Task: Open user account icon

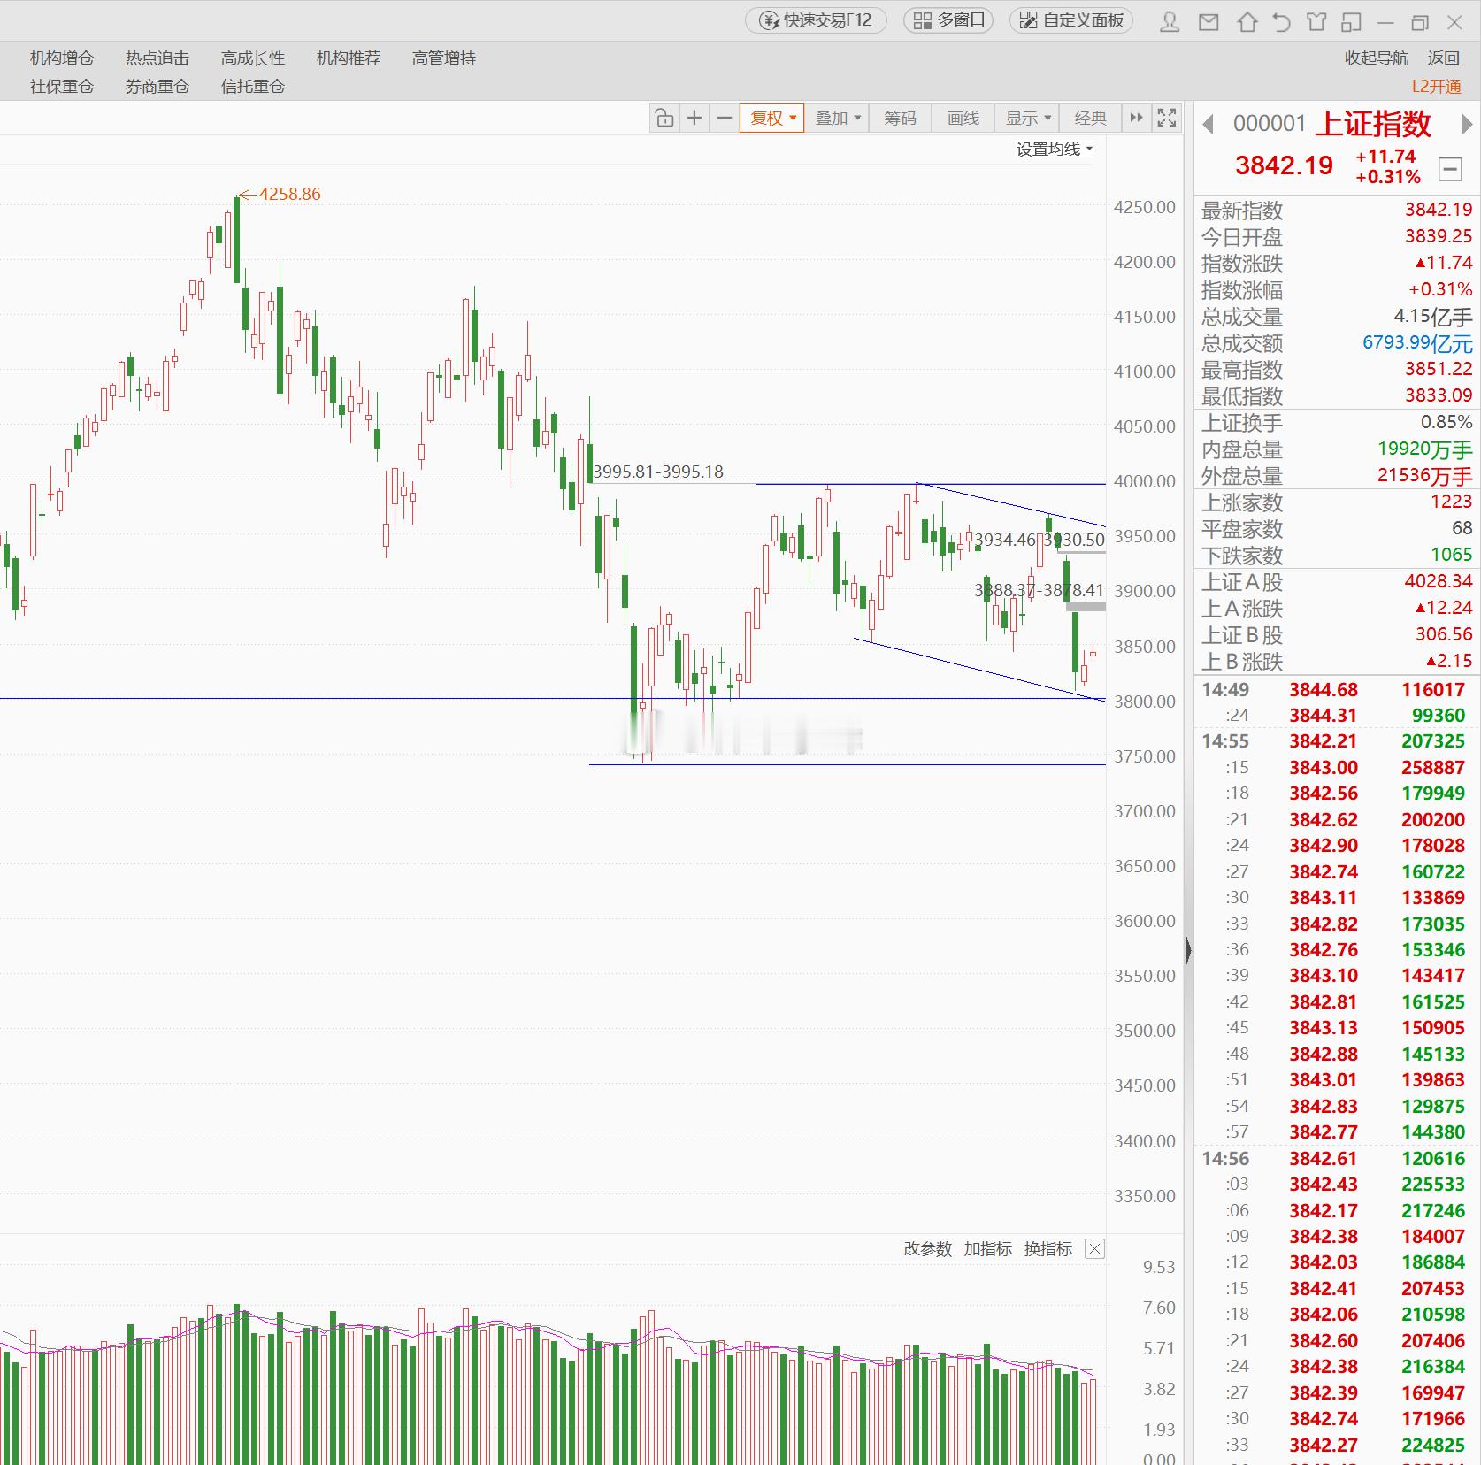Action: (1170, 22)
